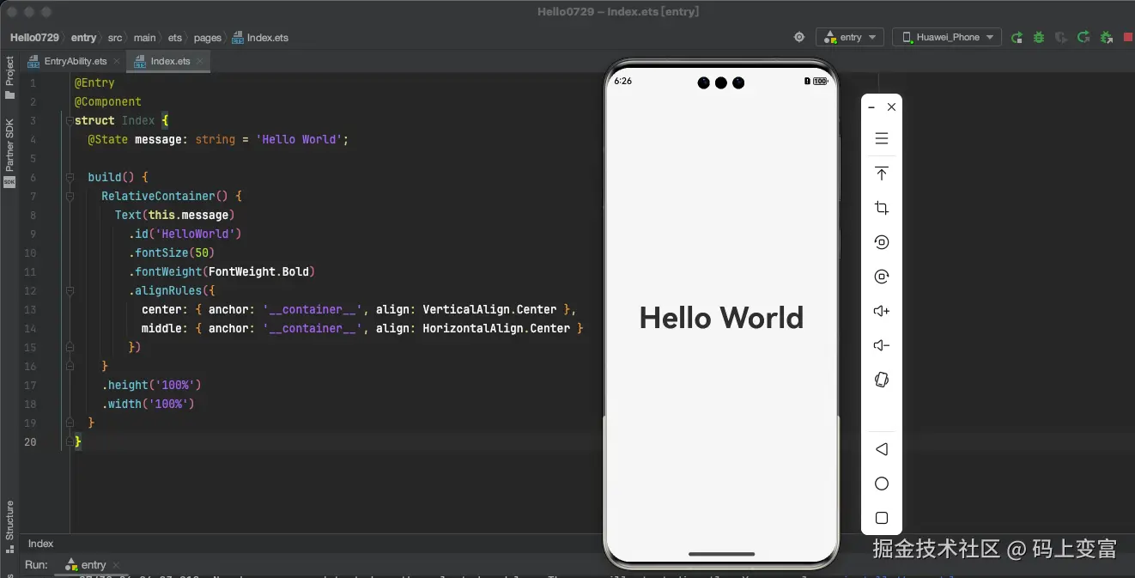The height and width of the screenshot is (578, 1135).
Task: Click pages in the breadcrumb path
Action: 207,37
